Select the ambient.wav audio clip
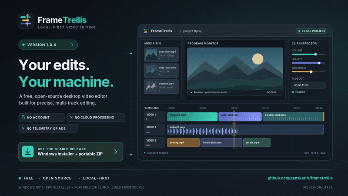 click(x=245, y=129)
